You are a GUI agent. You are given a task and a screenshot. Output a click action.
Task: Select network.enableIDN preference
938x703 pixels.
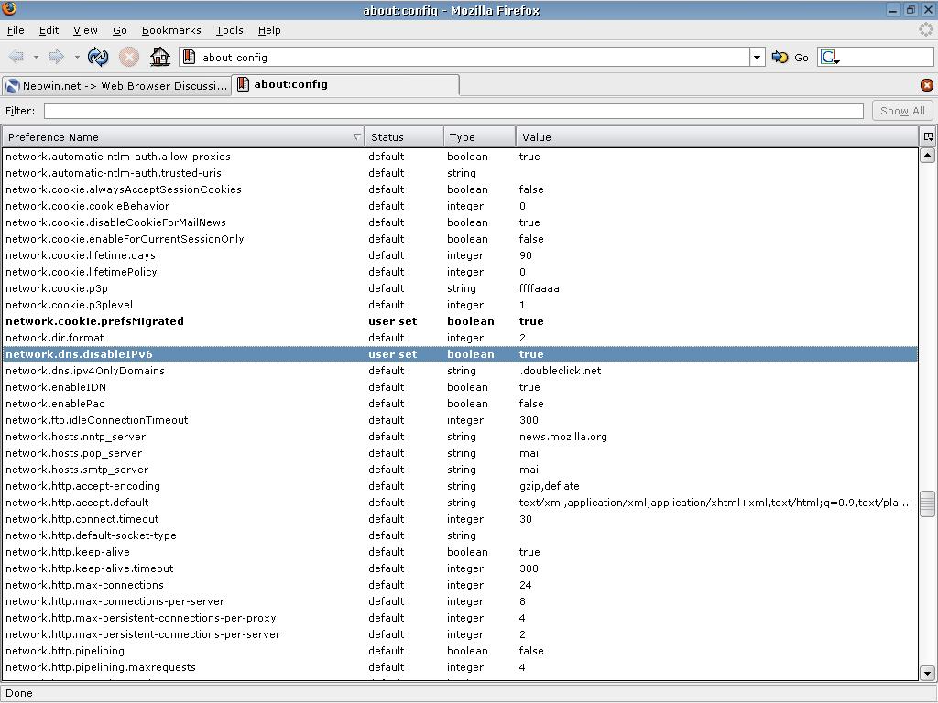pos(460,387)
